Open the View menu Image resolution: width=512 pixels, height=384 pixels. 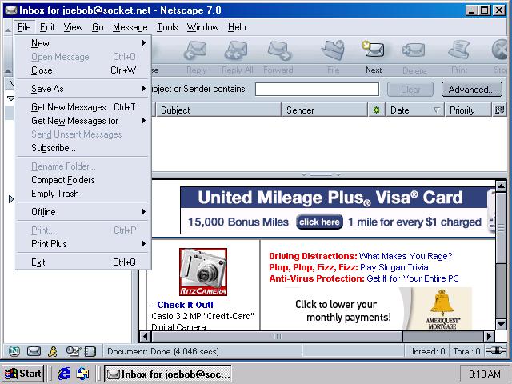coord(73,27)
